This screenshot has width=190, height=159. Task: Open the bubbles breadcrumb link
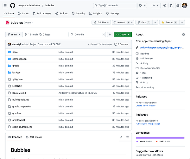(50, 5)
